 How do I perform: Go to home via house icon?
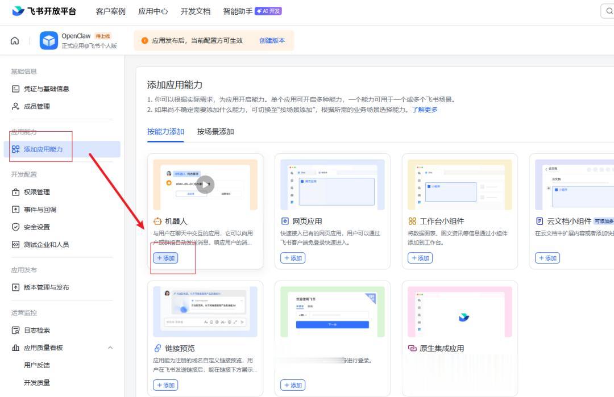(x=15, y=41)
